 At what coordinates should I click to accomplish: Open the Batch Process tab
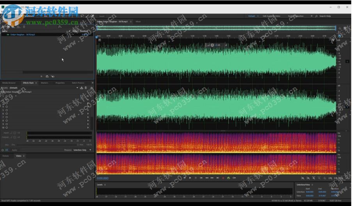pyautogui.click(x=78, y=83)
